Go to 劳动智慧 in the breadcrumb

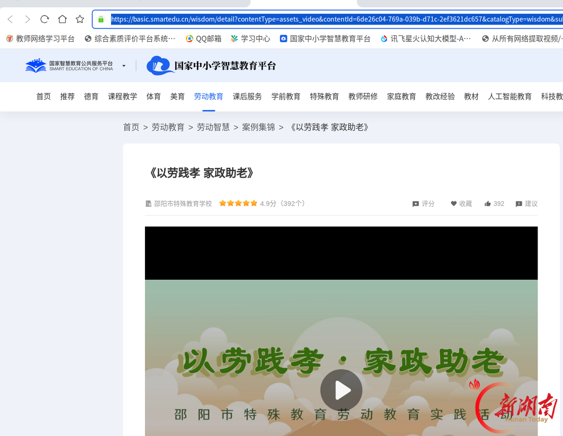213,128
